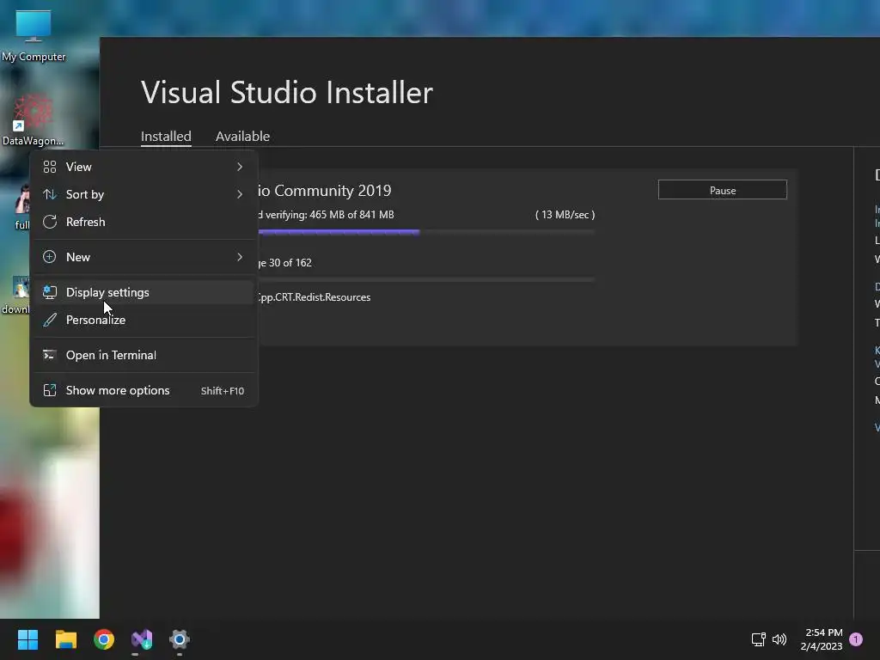Select Open in Terminal
Screen dimensions: 880x660
pos(144,355)
